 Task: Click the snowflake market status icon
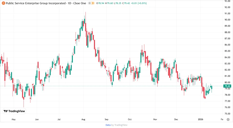tap(90, 3)
